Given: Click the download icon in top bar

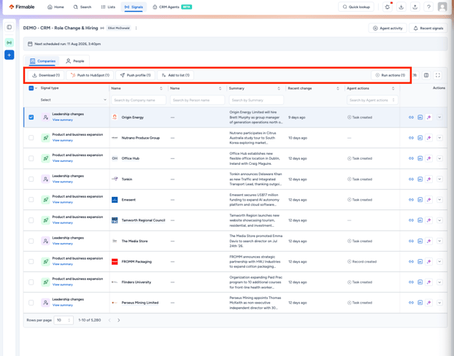Looking at the screenshot, I should (401, 7).
